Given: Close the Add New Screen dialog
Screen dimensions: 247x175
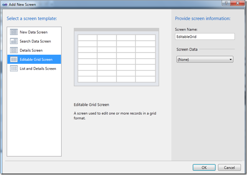Looking at the screenshot, I should click(238, 3).
